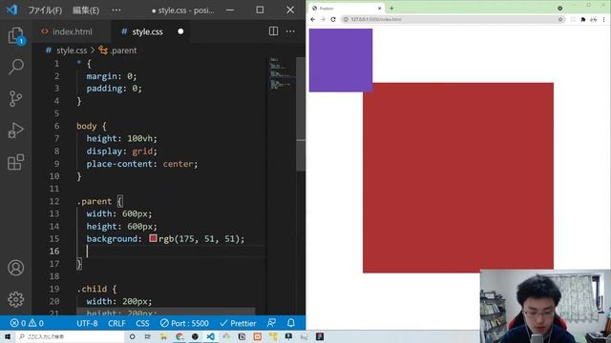
Task: Close the Position tab in Chrome
Action: pos(380,9)
